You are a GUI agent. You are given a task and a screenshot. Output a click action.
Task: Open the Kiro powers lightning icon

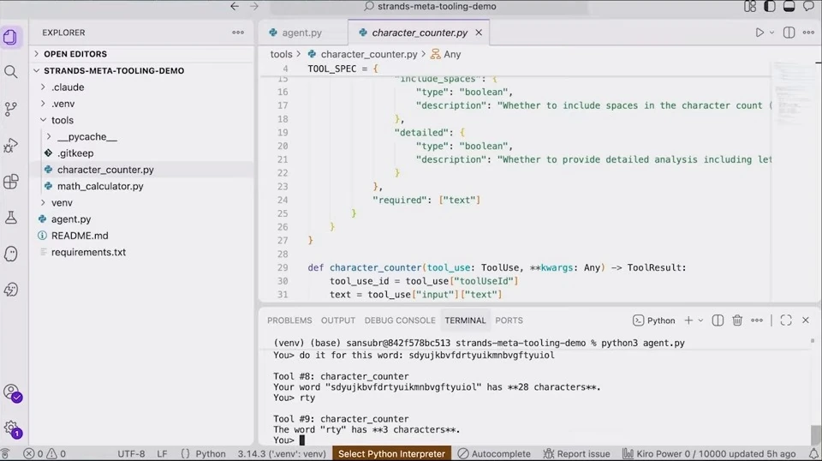click(x=10, y=290)
